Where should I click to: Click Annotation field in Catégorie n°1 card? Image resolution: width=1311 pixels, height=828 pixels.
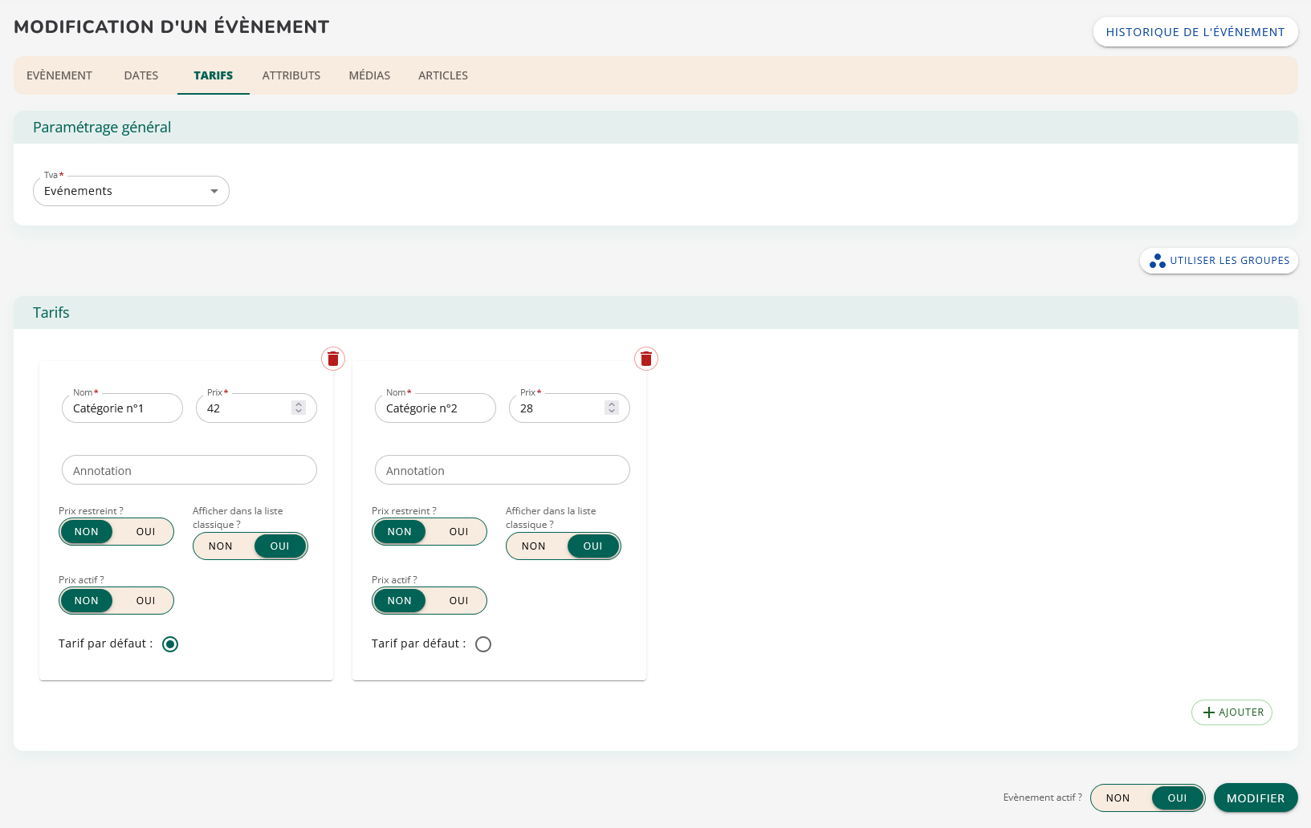click(x=189, y=470)
